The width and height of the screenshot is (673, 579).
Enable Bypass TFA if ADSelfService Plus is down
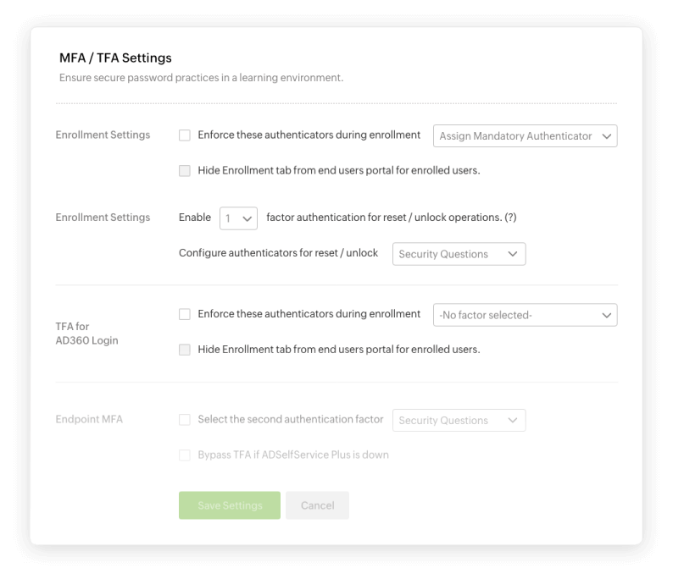[185, 455]
